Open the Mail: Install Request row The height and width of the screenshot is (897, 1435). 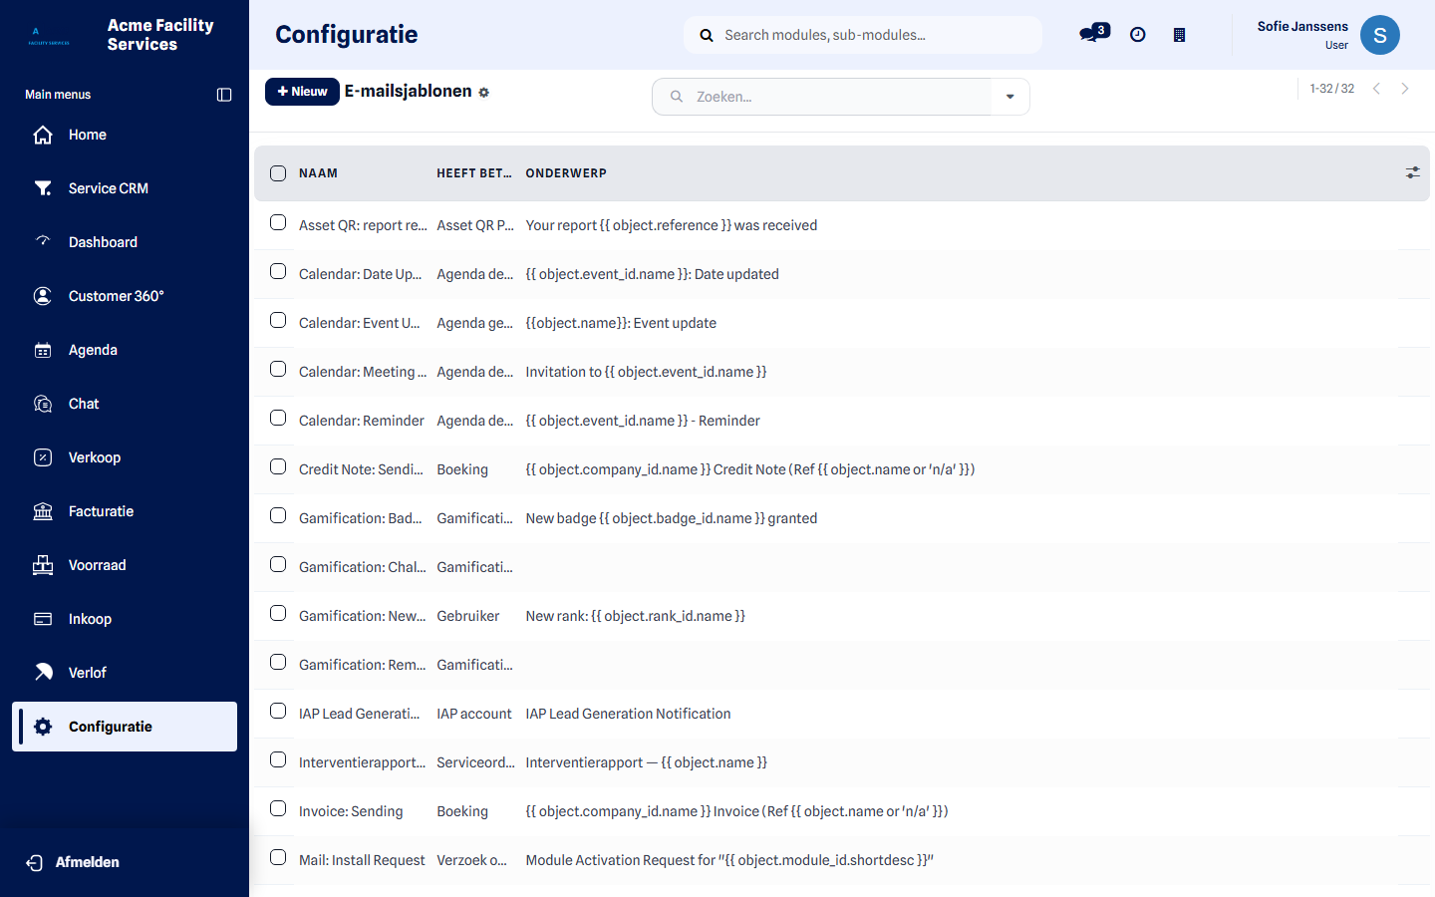(x=842, y=860)
